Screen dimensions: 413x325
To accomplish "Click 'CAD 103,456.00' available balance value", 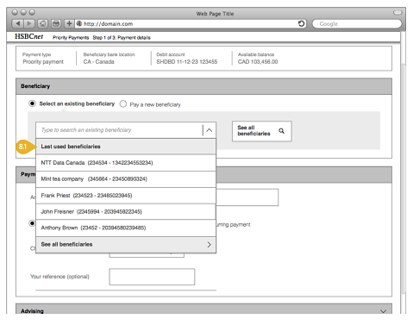I will pyautogui.click(x=258, y=62).
